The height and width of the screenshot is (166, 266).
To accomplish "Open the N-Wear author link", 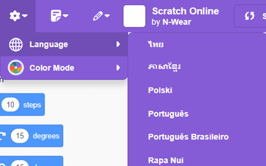I will click(177, 22).
